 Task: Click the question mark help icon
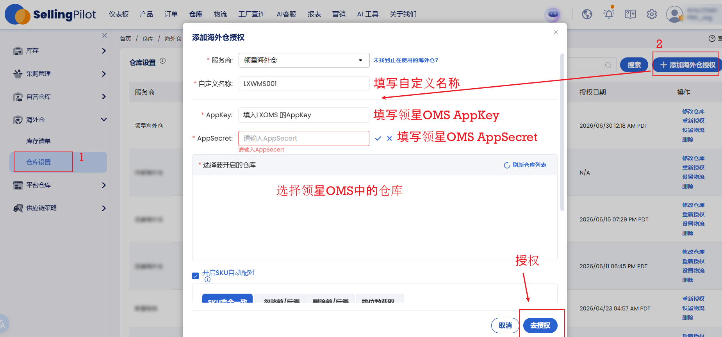pos(712,38)
